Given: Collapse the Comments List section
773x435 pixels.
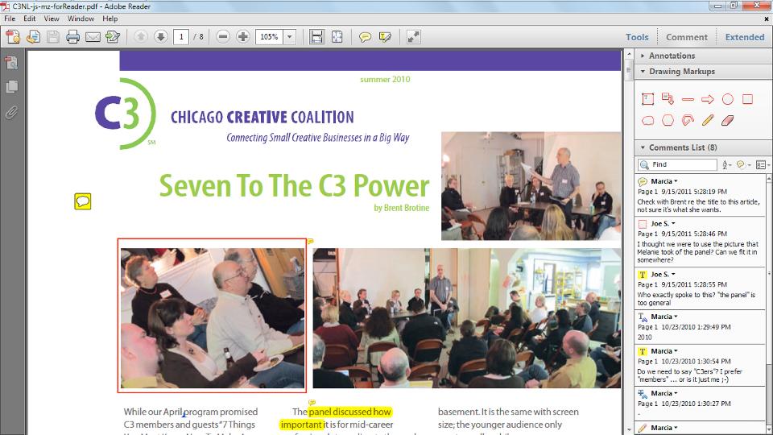Looking at the screenshot, I should tap(703, 147).
